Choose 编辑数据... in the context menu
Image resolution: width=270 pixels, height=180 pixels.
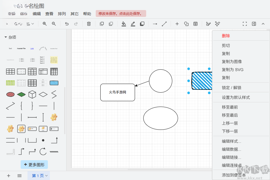click(241, 149)
